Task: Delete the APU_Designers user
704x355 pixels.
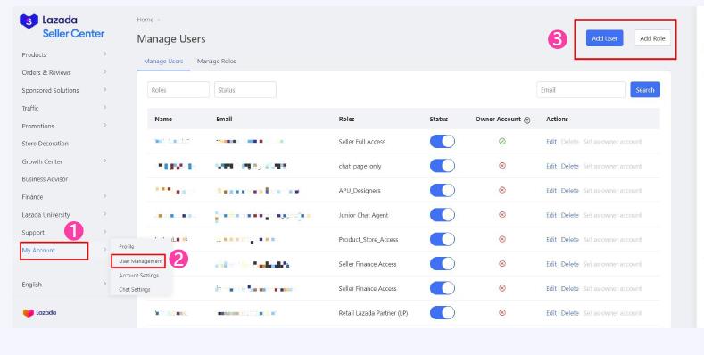Action: click(x=570, y=190)
